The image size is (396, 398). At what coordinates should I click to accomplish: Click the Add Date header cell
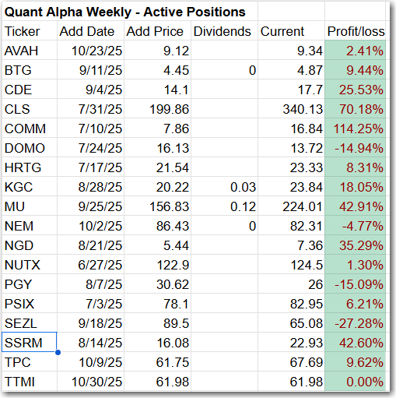pos(90,31)
